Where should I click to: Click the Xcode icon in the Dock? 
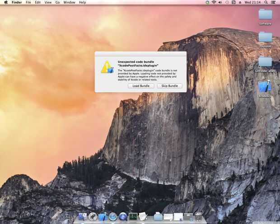[103, 217]
